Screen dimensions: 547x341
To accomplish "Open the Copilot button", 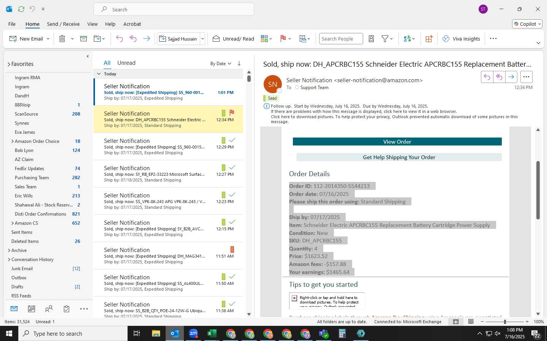I will pos(527,24).
